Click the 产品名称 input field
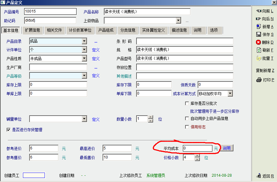This screenshot has height=182, width=277. pyautogui.click(x=147, y=12)
